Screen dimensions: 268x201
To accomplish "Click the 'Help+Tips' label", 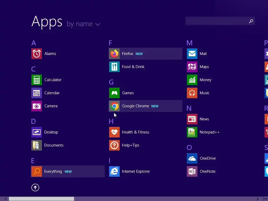I will 131,145.
